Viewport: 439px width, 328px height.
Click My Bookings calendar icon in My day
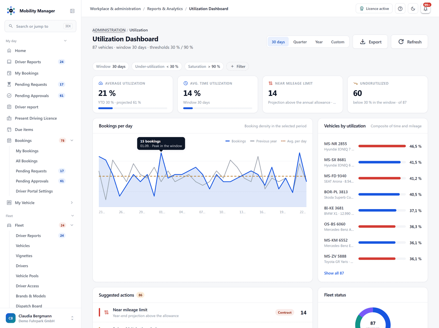(x=9, y=73)
